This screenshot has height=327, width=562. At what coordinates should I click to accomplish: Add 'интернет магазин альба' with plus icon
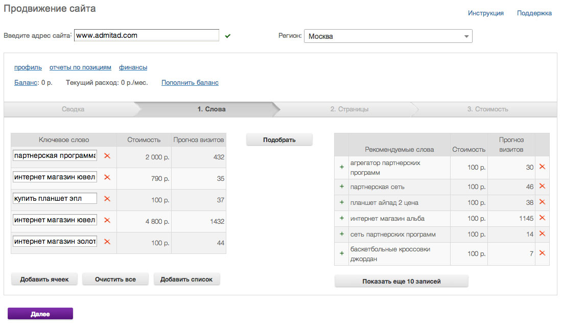click(341, 218)
